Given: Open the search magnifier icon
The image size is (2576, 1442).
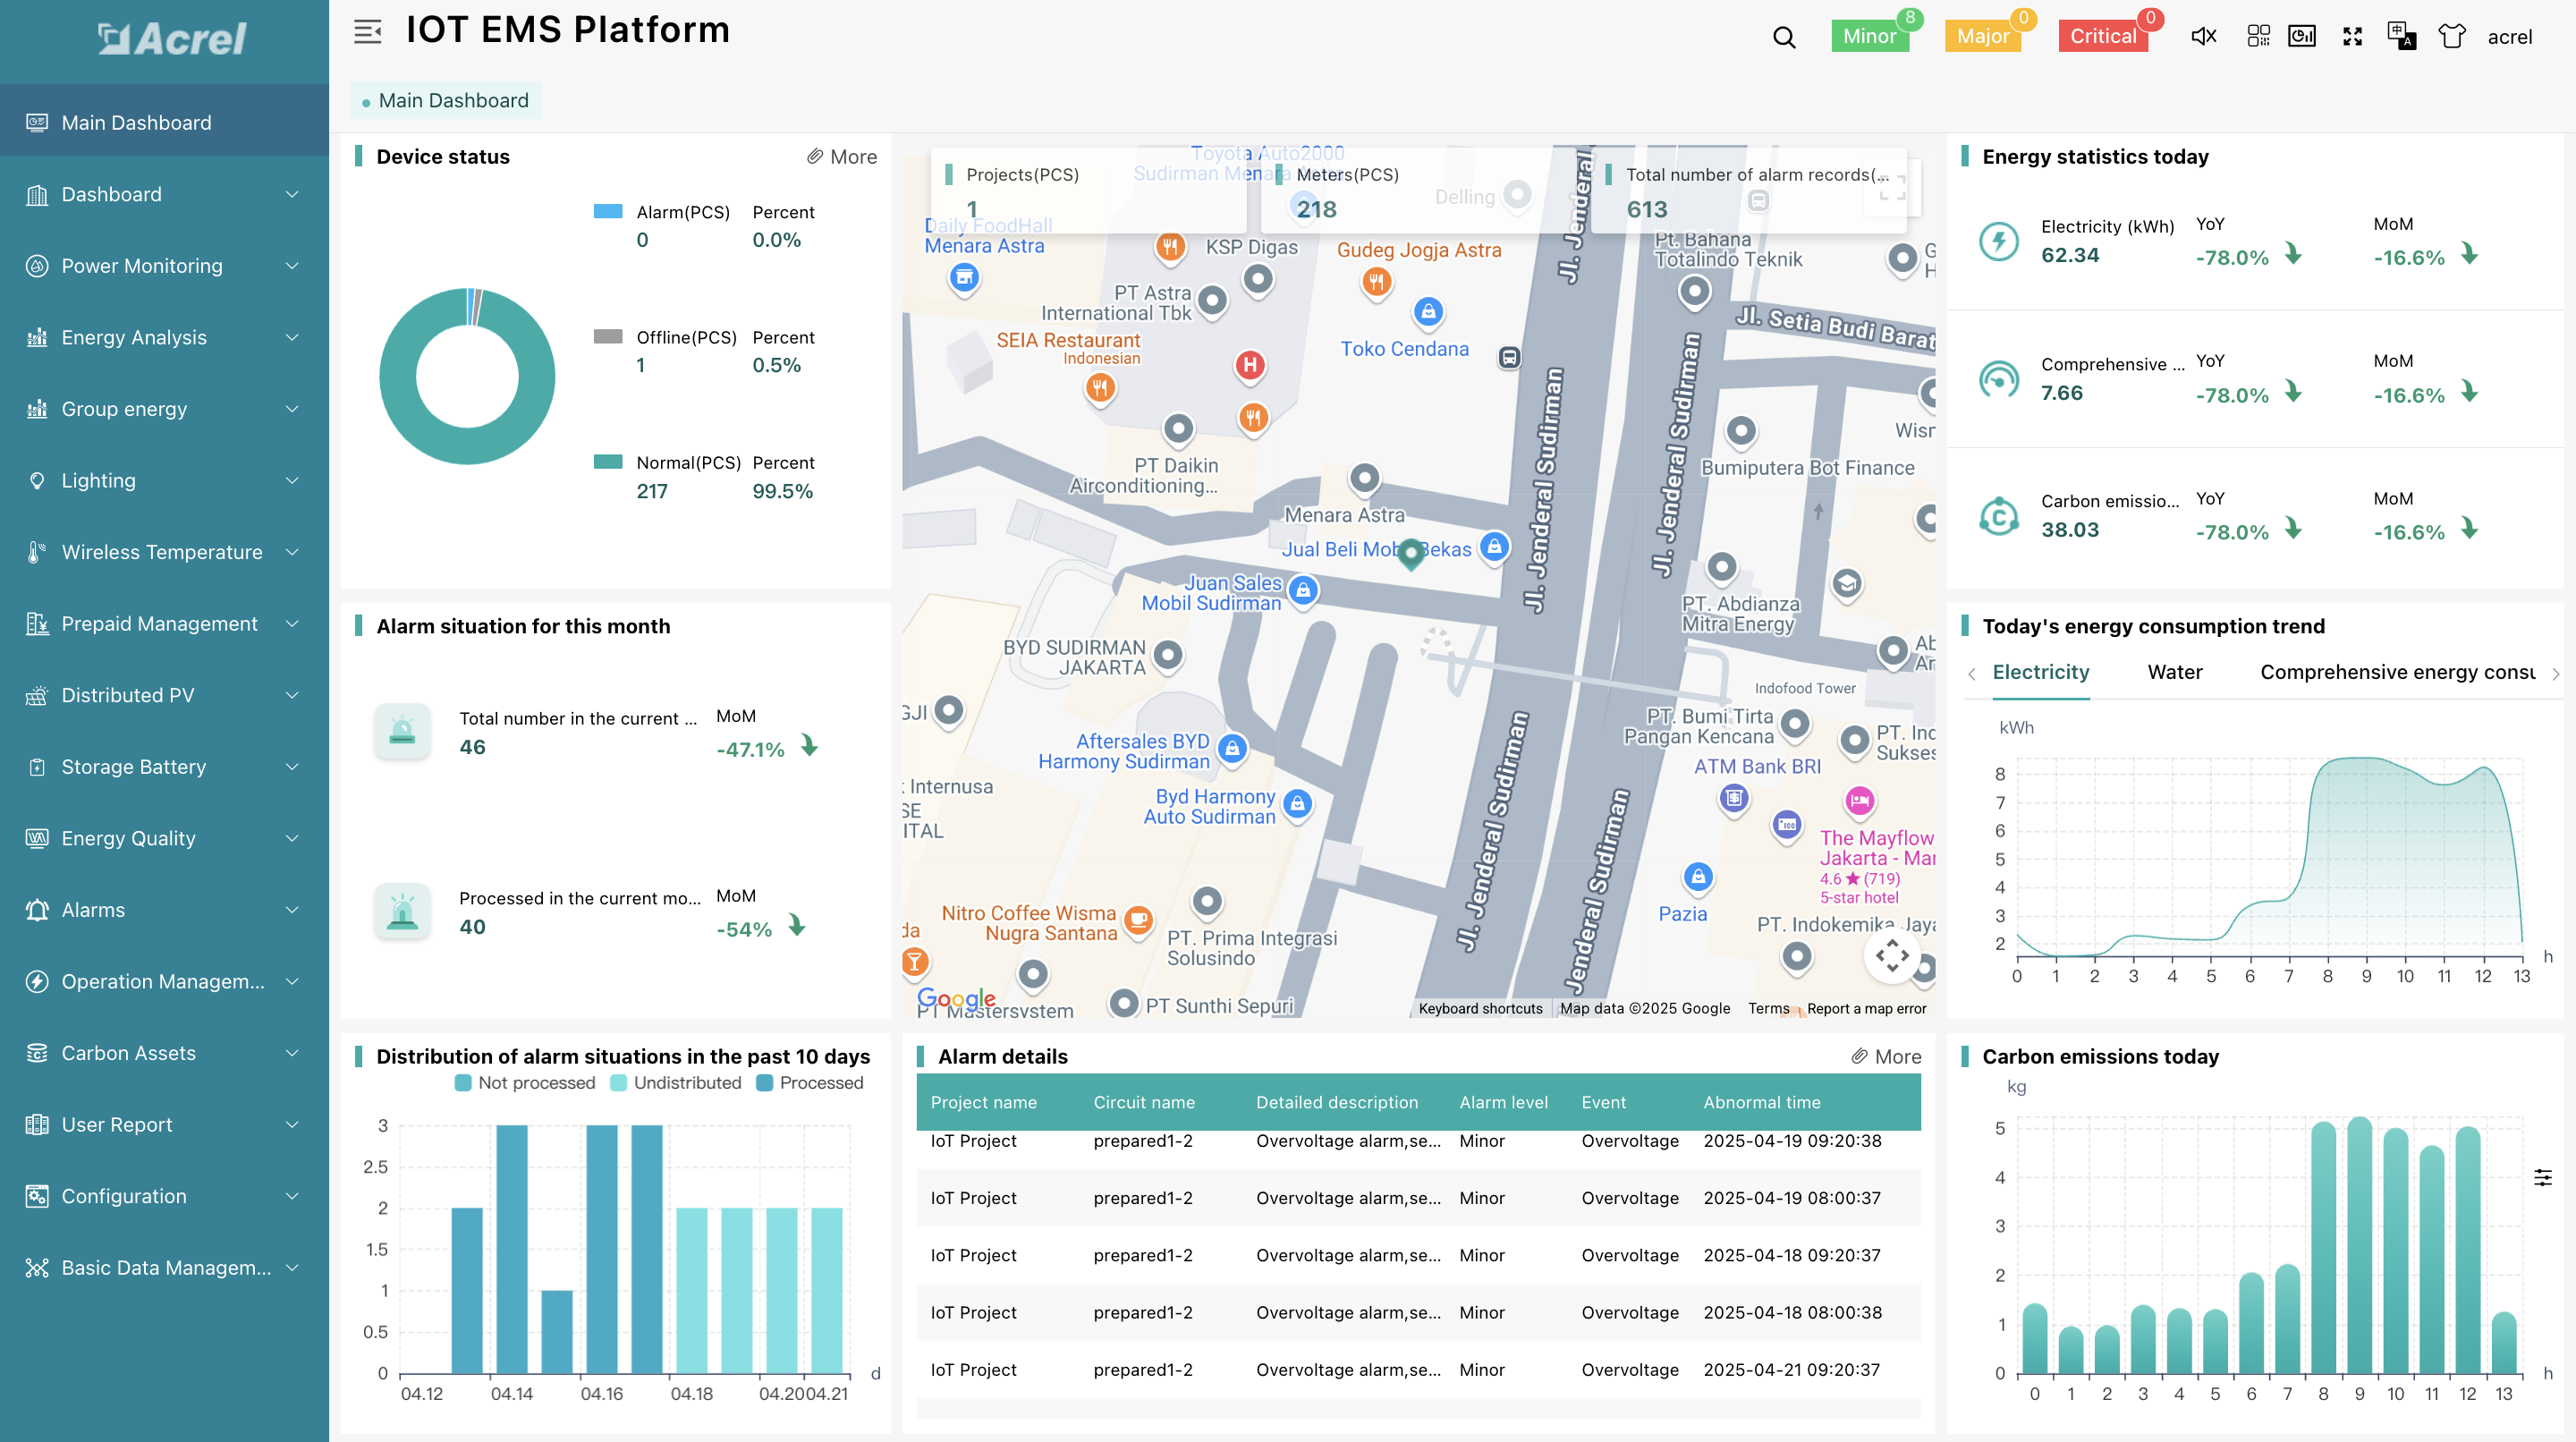Looking at the screenshot, I should pyautogui.click(x=1783, y=37).
